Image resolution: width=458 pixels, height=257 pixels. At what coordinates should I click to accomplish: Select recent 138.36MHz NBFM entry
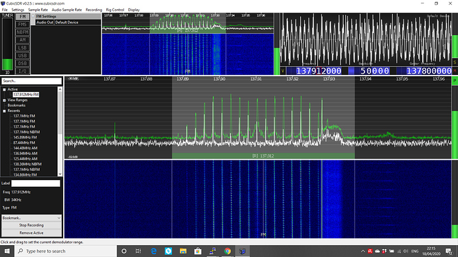[x=27, y=164]
